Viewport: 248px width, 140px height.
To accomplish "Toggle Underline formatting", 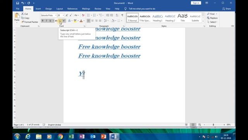I will 50,21.
